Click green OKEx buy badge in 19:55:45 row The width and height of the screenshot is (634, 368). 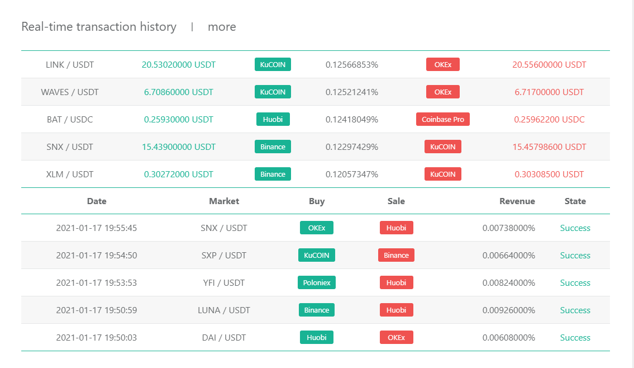[x=316, y=228]
